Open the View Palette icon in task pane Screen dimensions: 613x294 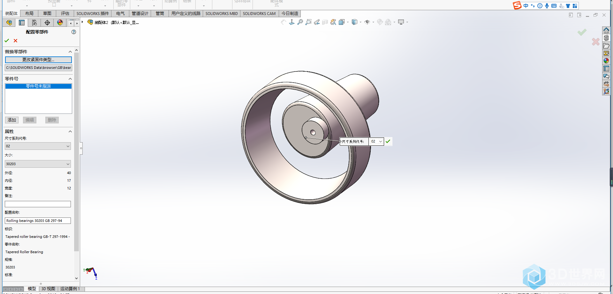click(606, 53)
